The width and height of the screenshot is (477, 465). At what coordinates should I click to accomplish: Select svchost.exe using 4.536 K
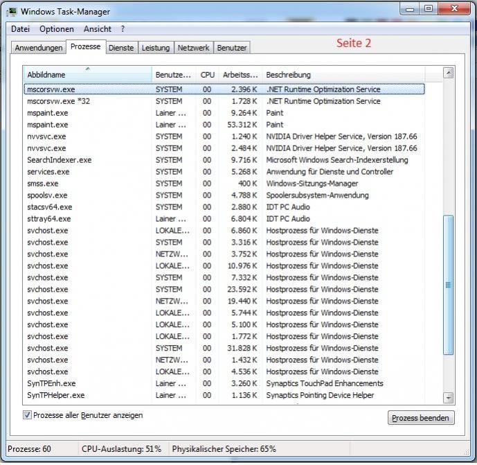224,371
